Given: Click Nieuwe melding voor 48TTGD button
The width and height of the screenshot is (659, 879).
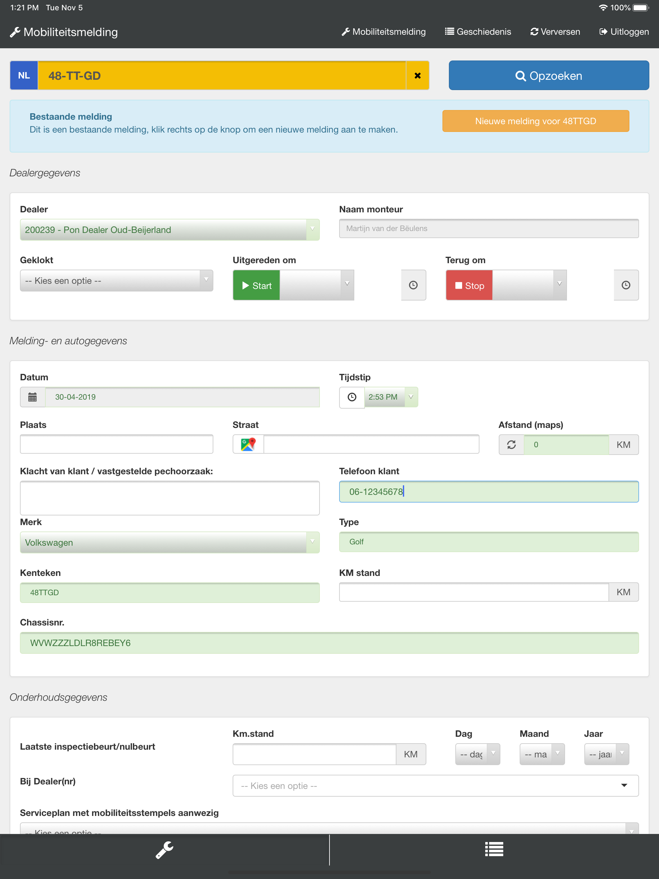Looking at the screenshot, I should click(535, 121).
